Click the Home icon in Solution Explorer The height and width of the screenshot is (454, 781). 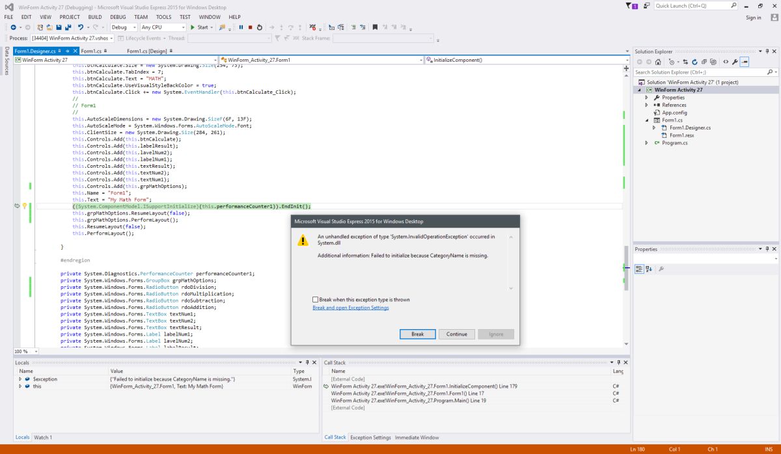coord(658,62)
